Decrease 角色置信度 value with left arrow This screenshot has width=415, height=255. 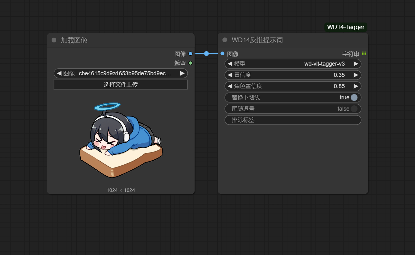point(230,86)
